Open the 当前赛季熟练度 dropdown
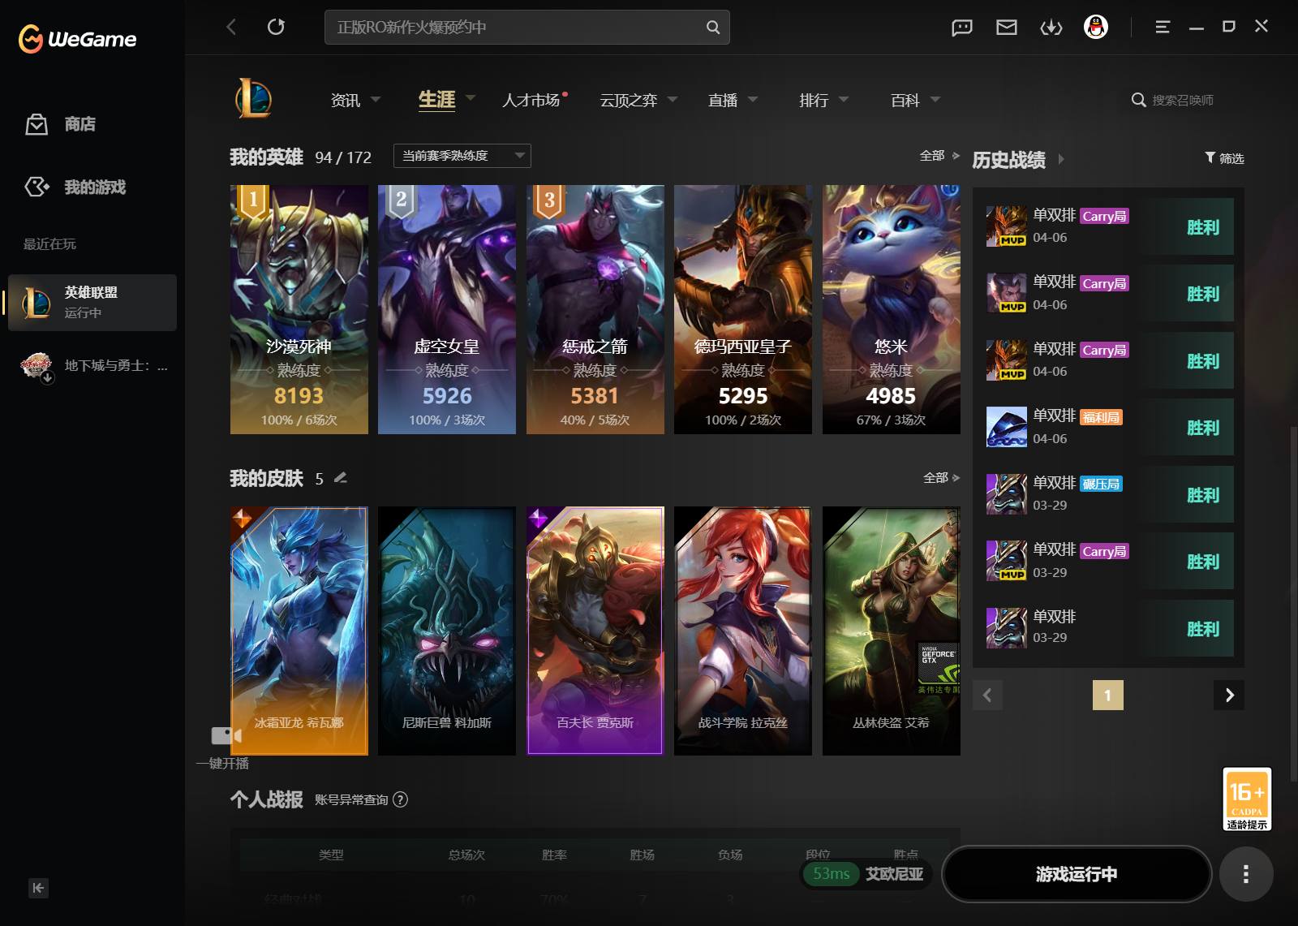Screen dimensions: 1298x926 point(462,156)
